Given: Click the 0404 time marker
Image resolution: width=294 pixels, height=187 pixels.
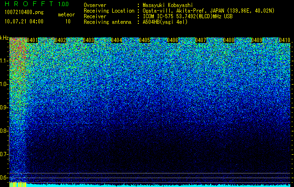Looking at the screenshot, I should [116, 40].
